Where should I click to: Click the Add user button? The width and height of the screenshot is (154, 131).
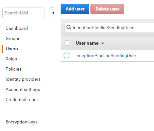[x=75, y=9]
